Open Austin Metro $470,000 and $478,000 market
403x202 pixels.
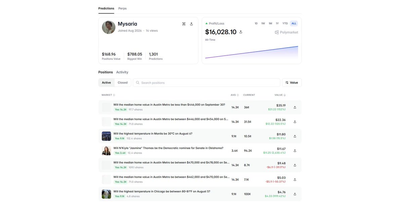pyautogui.click(x=171, y=162)
